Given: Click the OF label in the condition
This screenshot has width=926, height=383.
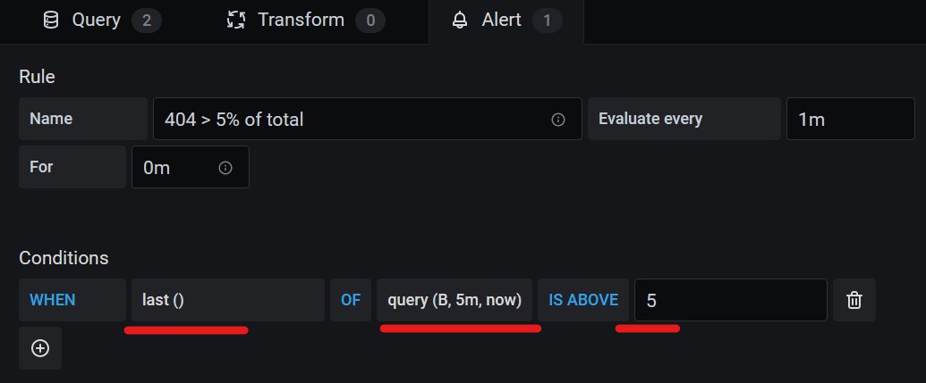Looking at the screenshot, I should click(x=351, y=300).
